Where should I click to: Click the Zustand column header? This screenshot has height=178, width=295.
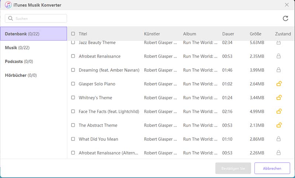pos(283,34)
